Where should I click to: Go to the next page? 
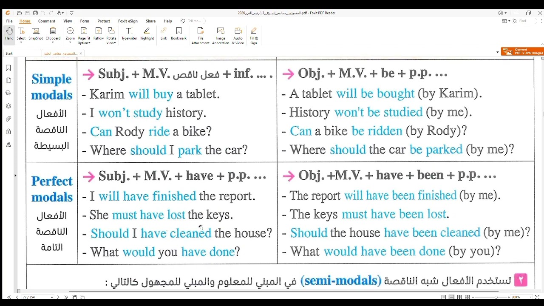(x=58, y=297)
